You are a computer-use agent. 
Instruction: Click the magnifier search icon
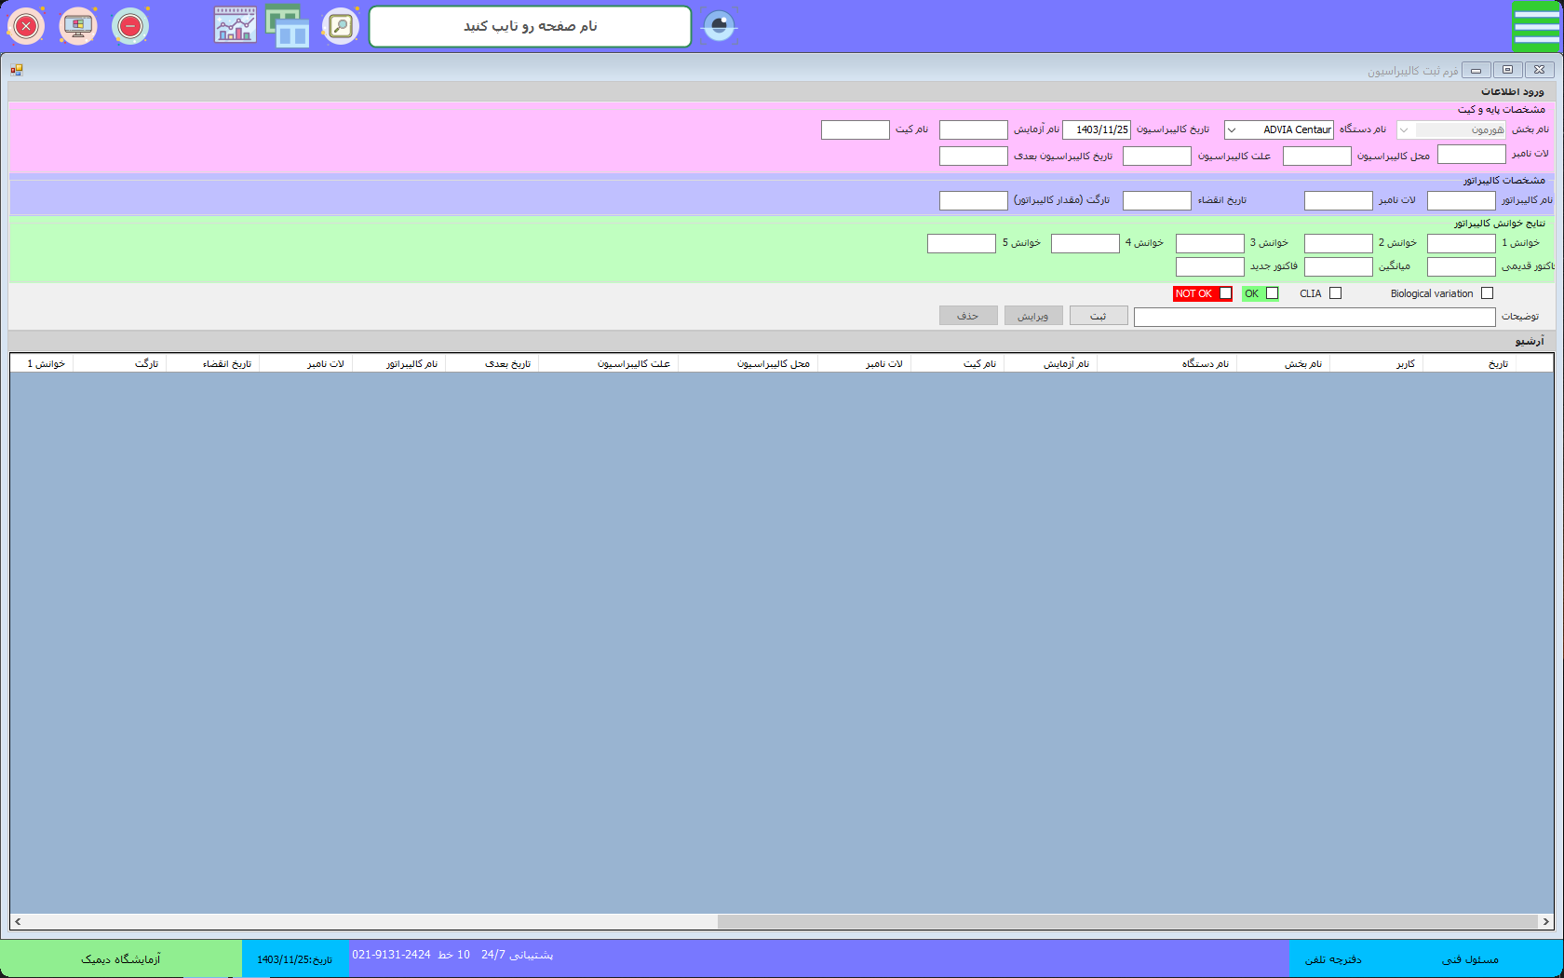coord(341,26)
